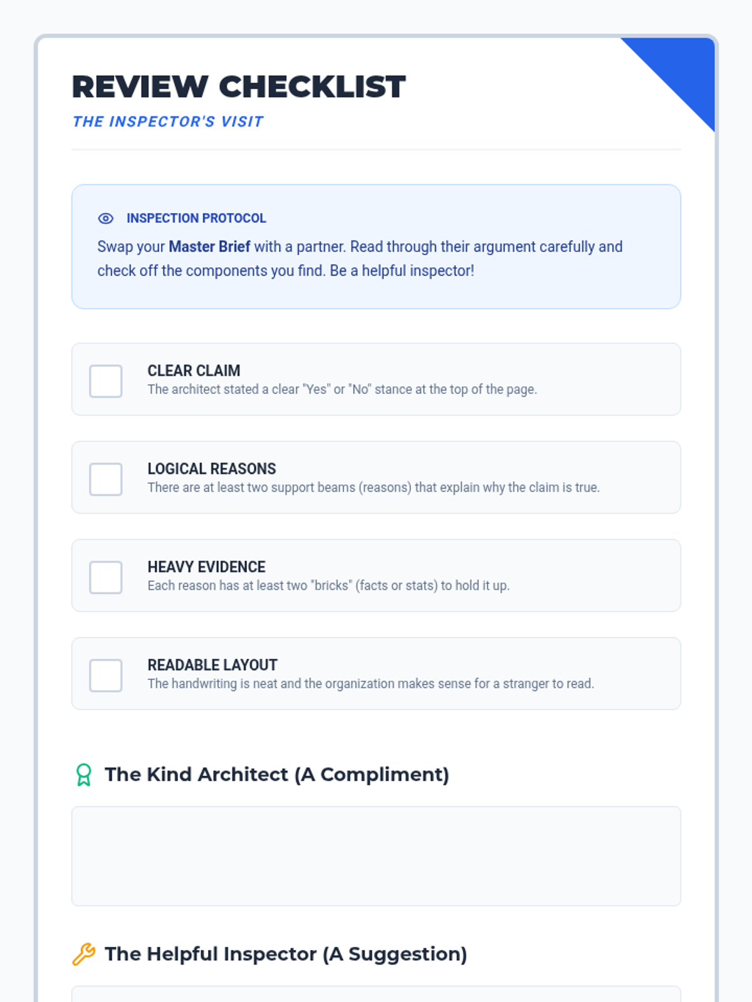Click The Helpful Inspector section heading

[285, 954]
